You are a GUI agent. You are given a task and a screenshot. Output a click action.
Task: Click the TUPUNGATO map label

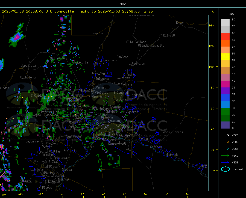coord(49,155)
